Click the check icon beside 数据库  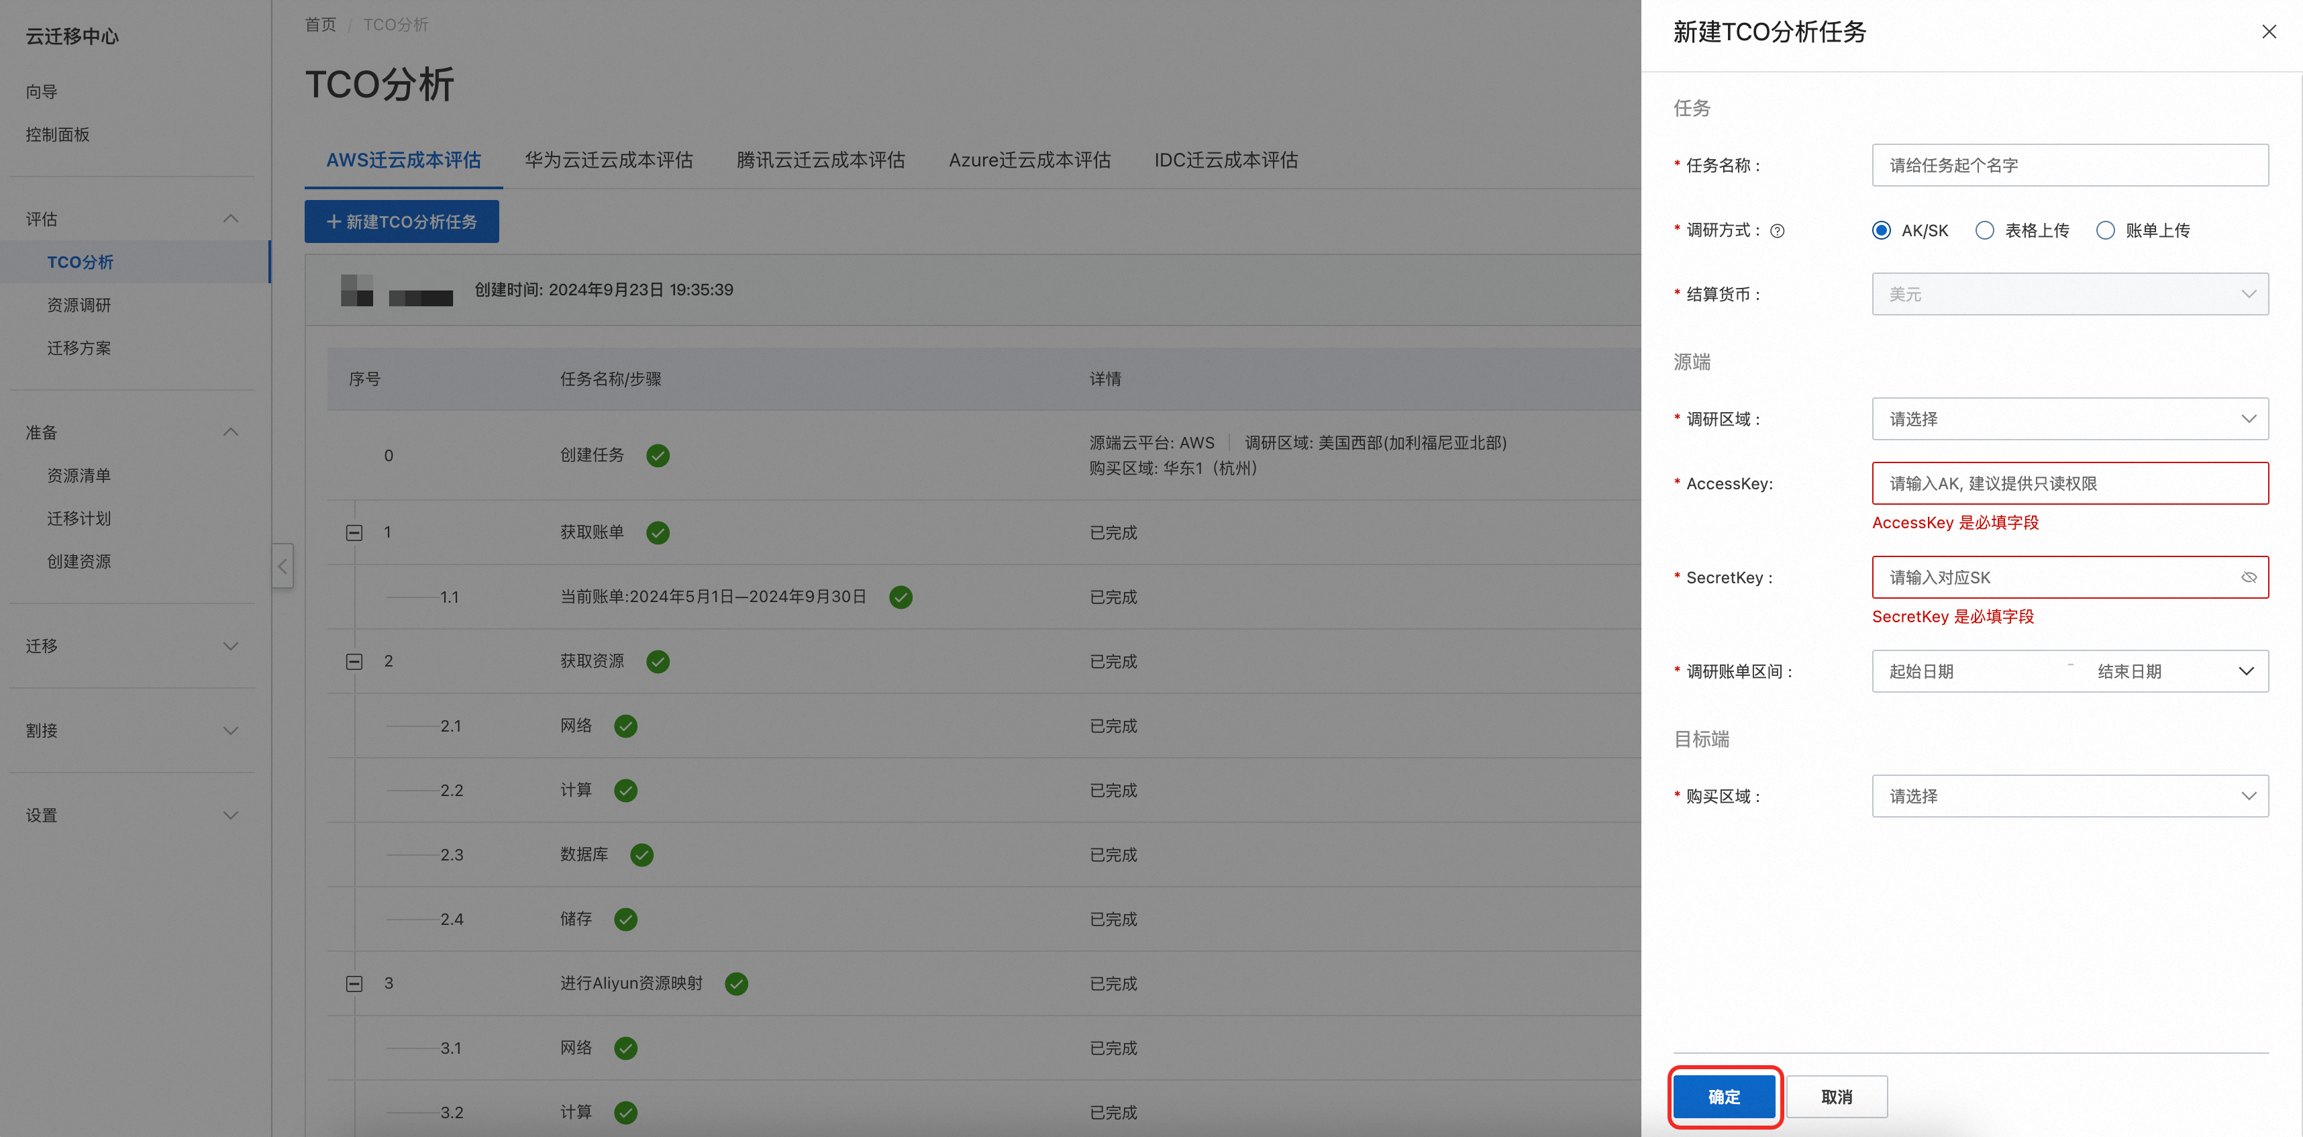pyautogui.click(x=642, y=854)
